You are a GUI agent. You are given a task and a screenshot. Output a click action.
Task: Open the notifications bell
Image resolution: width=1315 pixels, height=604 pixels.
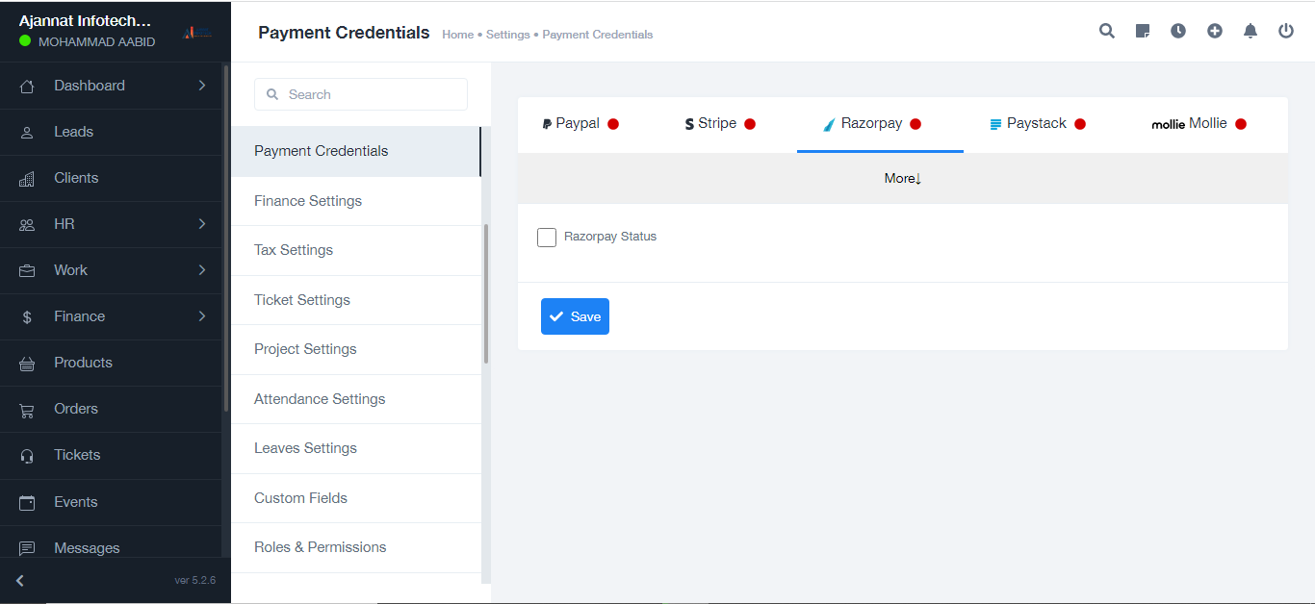(1251, 31)
